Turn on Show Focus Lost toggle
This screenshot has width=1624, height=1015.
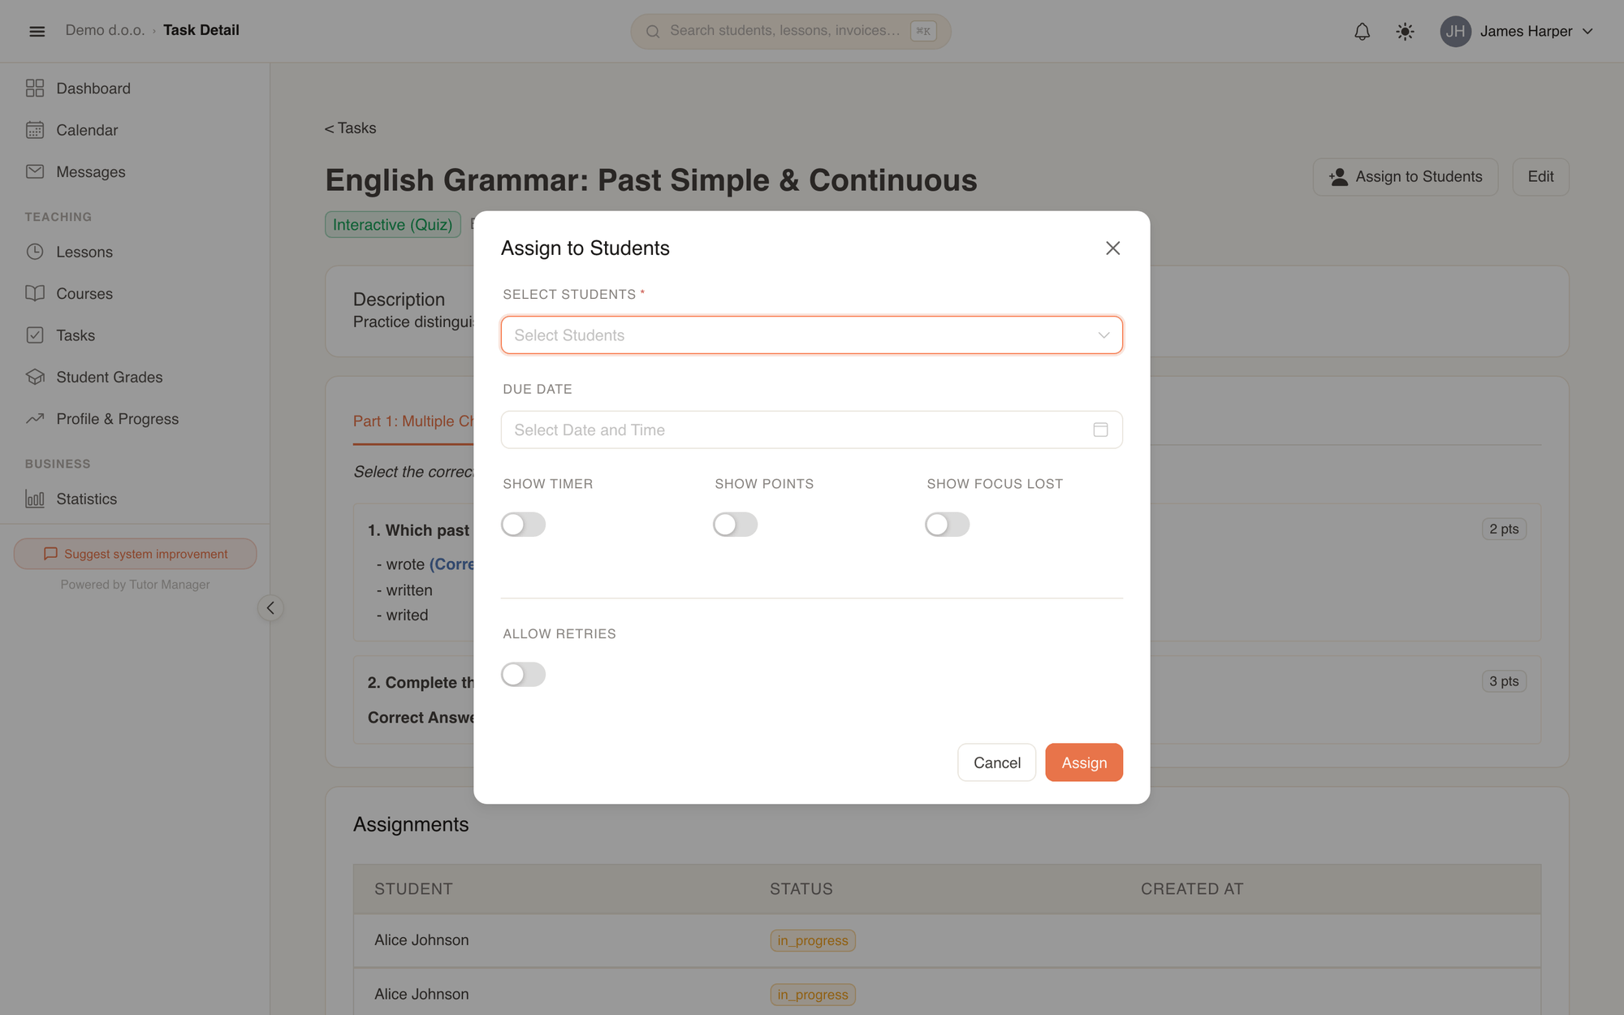click(x=947, y=525)
